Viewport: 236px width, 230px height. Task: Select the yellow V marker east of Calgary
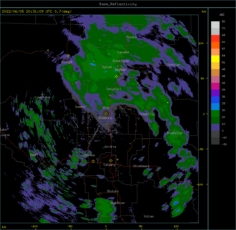[x=117, y=160]
